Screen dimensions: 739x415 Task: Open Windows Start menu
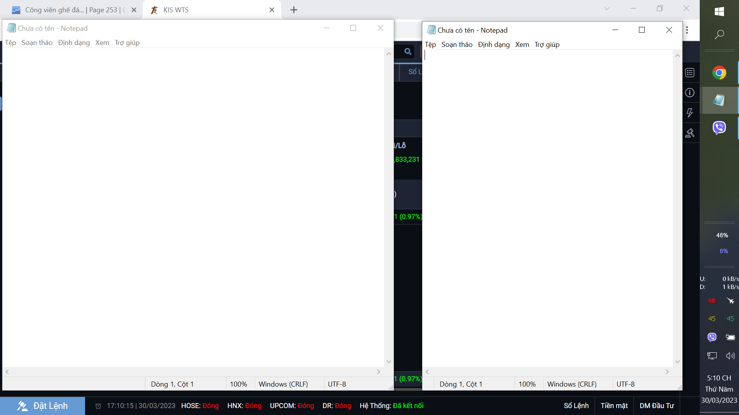click(719, 12)
